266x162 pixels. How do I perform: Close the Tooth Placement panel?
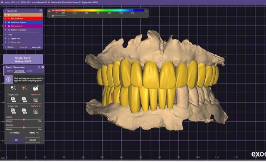point(42,67)
